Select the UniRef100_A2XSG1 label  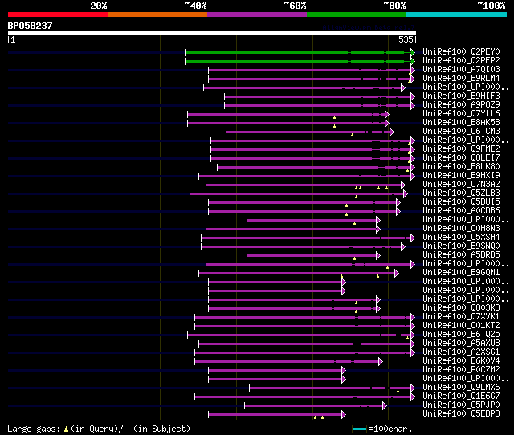coord(461,352)
